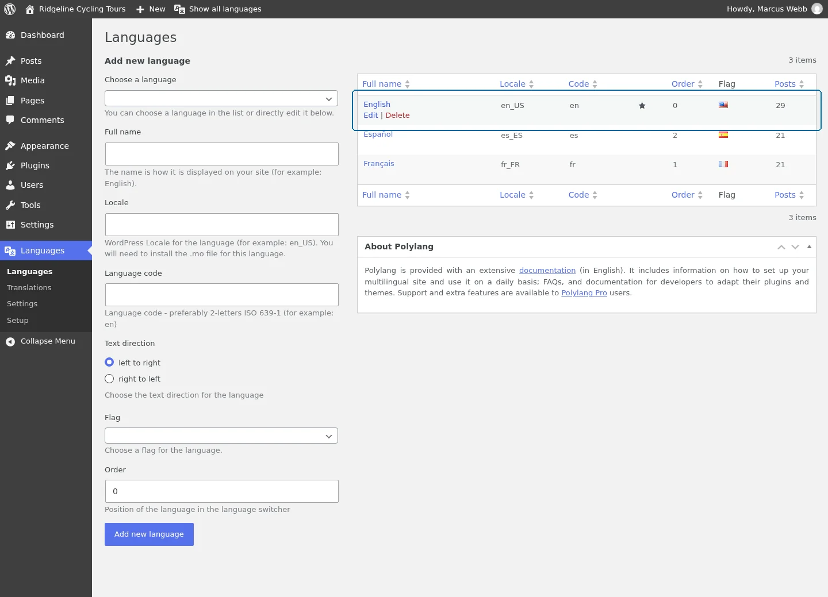Click the Add new language button
Image resolution: width=828 pixels, height=597 pixels.
(x=149, y=534)
